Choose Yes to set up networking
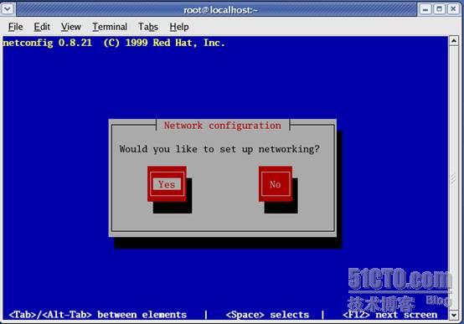Screen dimensions: 464x324 pyautogui.click(x=167, y=184)
